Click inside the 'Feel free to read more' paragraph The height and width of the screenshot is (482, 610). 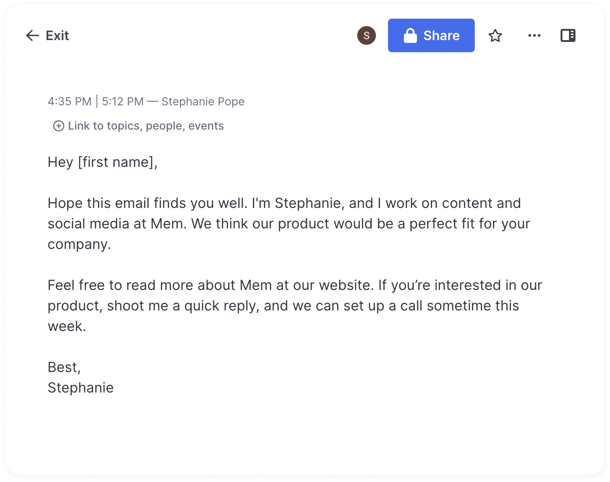coord(295,306)
